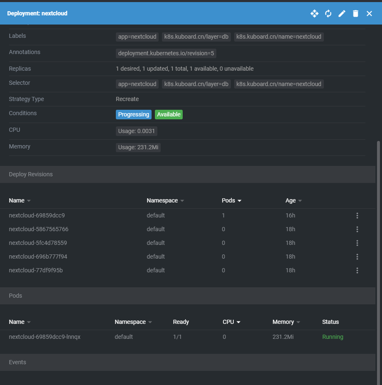This screenshot has height=385, width=382.
Task: Click the Deploy Revisions section header
Action: point(188,174)
